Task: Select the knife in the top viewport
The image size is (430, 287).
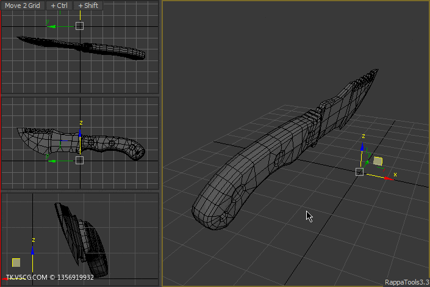Action: coord(82,48)
